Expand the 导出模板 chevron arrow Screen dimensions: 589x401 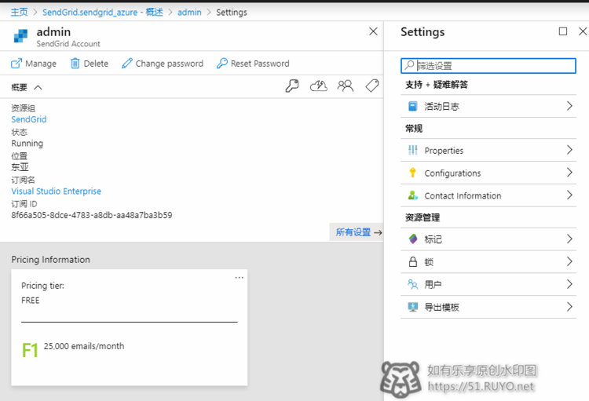click(569, 307)
